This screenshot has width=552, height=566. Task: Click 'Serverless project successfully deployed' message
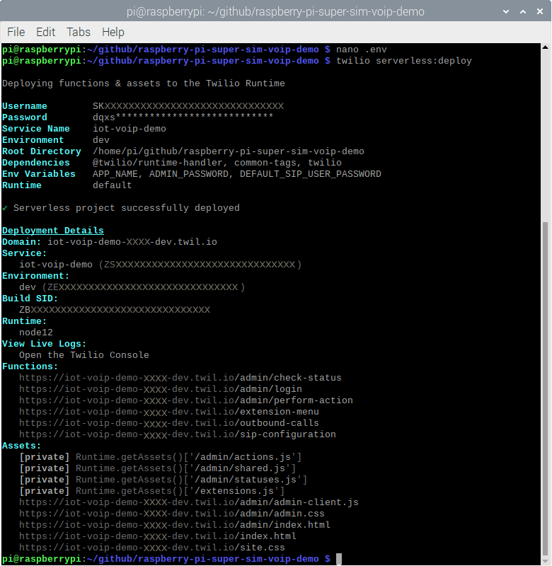pyautogui.click(x=127, y=207)
